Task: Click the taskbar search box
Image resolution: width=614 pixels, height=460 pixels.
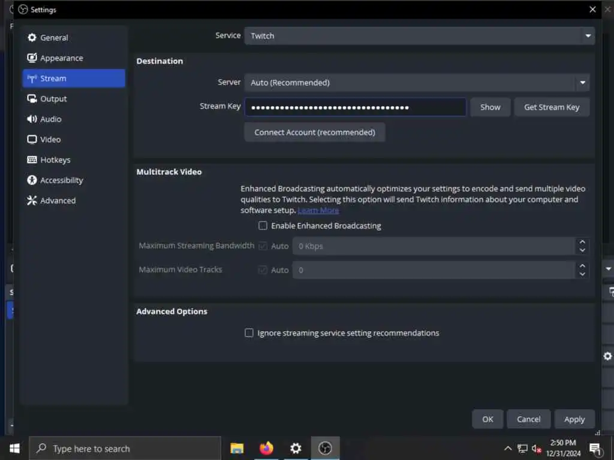Action: click(125, 448)
